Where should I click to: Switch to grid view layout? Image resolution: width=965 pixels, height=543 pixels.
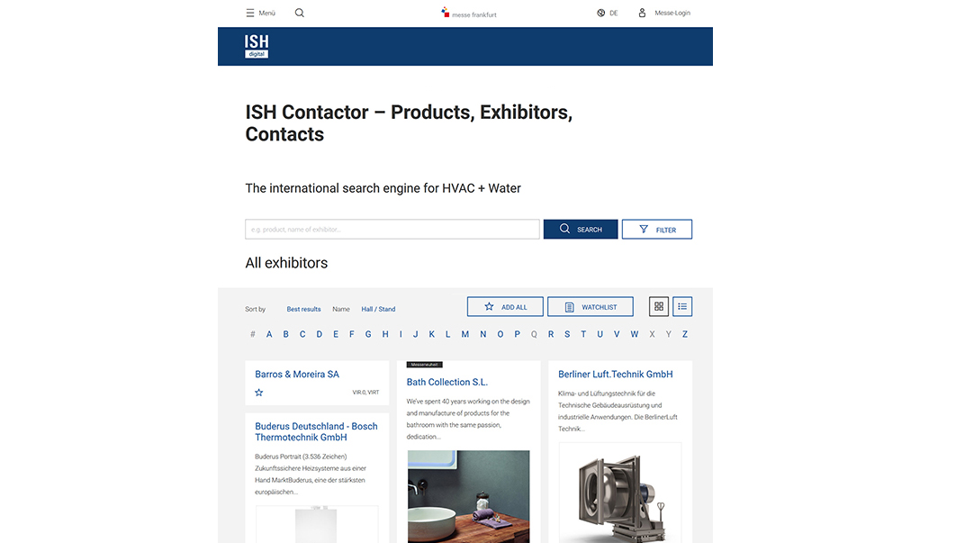659,306
